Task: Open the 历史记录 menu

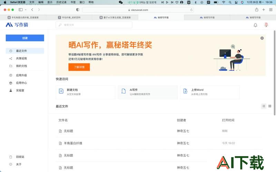Action: [61, 2]
